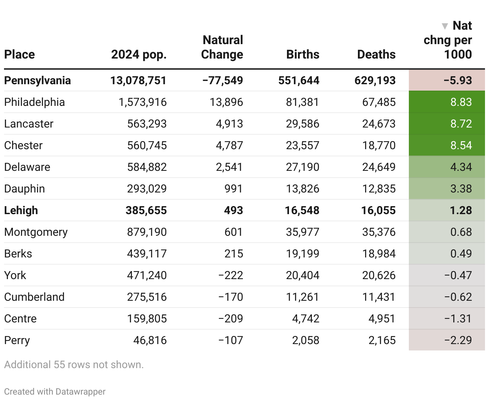Sort by the 2024 pop. column header
The image size is (489, 401).
point(139,55)
